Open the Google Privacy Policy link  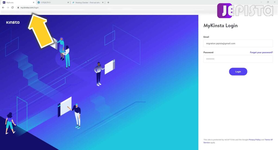coord(255,139)
